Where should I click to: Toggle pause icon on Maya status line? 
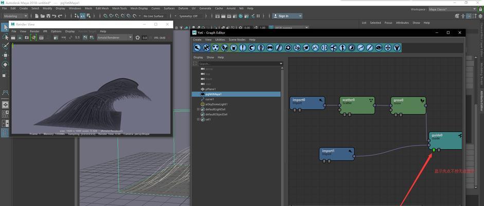point(258,16)
